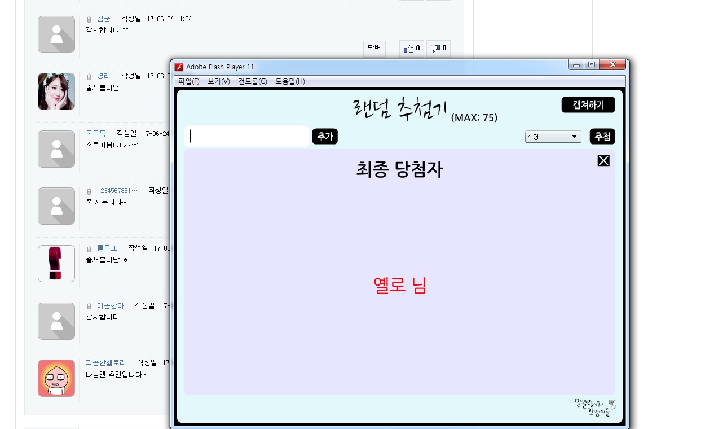
Task: Click the 답변 reply button
Action: [374, 49]
